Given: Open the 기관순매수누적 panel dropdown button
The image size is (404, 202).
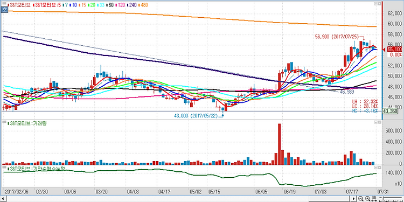Looking at the screenshot, I should pos(376,168).
